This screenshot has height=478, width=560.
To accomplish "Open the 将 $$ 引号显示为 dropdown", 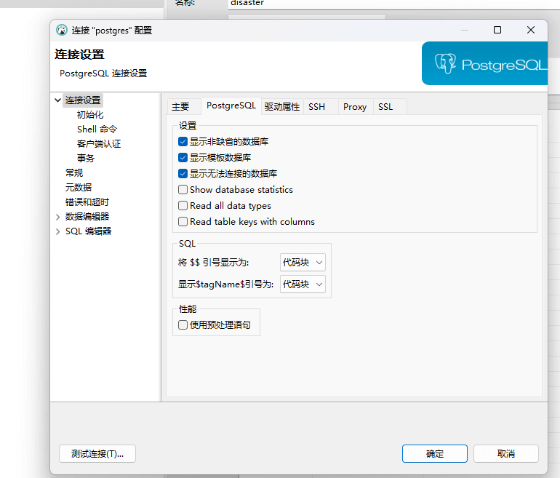I will pos(303,263).
